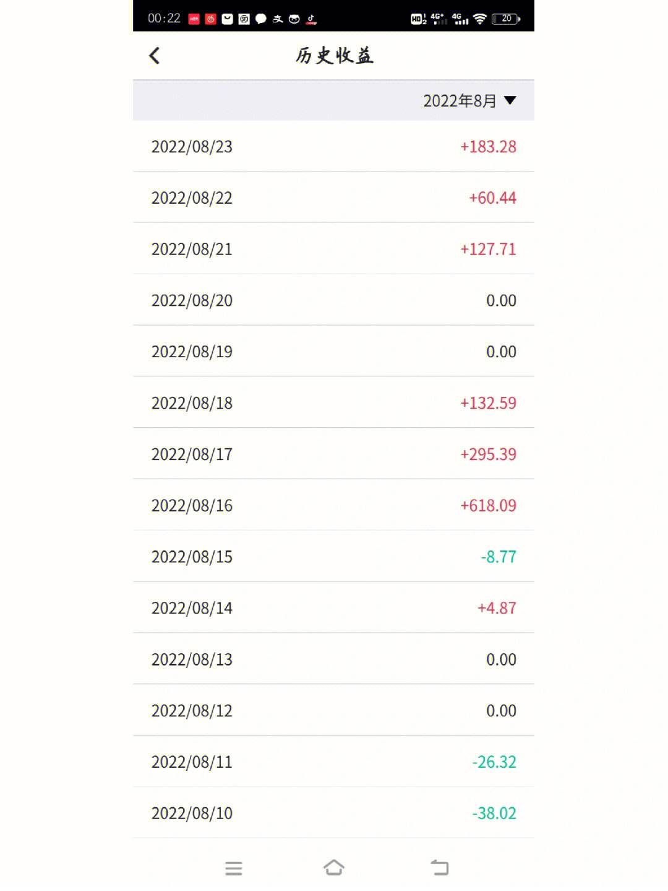668x891 pixels.
Task: Tap the battery indicator showing 20
Action: point(506,19)
